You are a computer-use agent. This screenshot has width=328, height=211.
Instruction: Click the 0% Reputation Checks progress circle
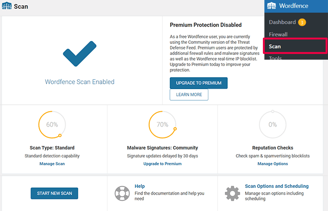point(273,124)
